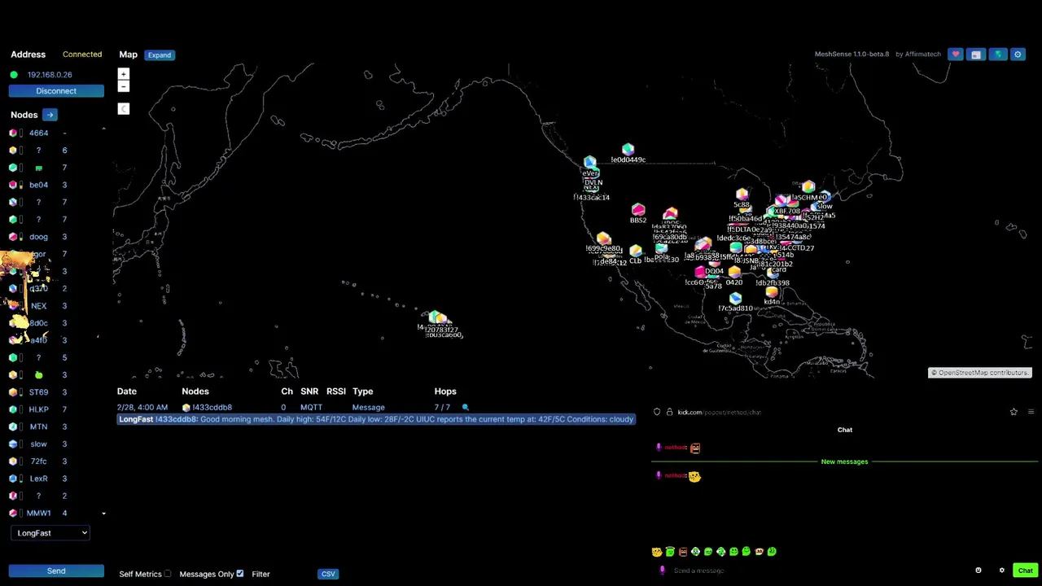Click the green globe icon in header
Viewport: 1042px width, 586px height.
click(x=997, y=55)
